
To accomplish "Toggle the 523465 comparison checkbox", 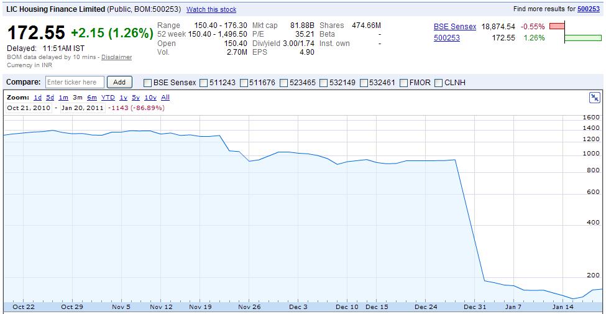I will 283,82.
